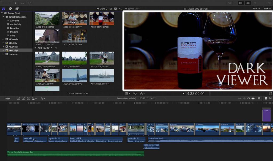Viewport: 273px width, 161px height.
Task: Toggle solo headphones icon
Action: [248, 98]
